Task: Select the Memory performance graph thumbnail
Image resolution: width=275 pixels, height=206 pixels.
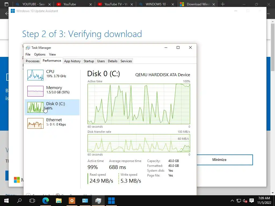Action: tap(35, 91)
